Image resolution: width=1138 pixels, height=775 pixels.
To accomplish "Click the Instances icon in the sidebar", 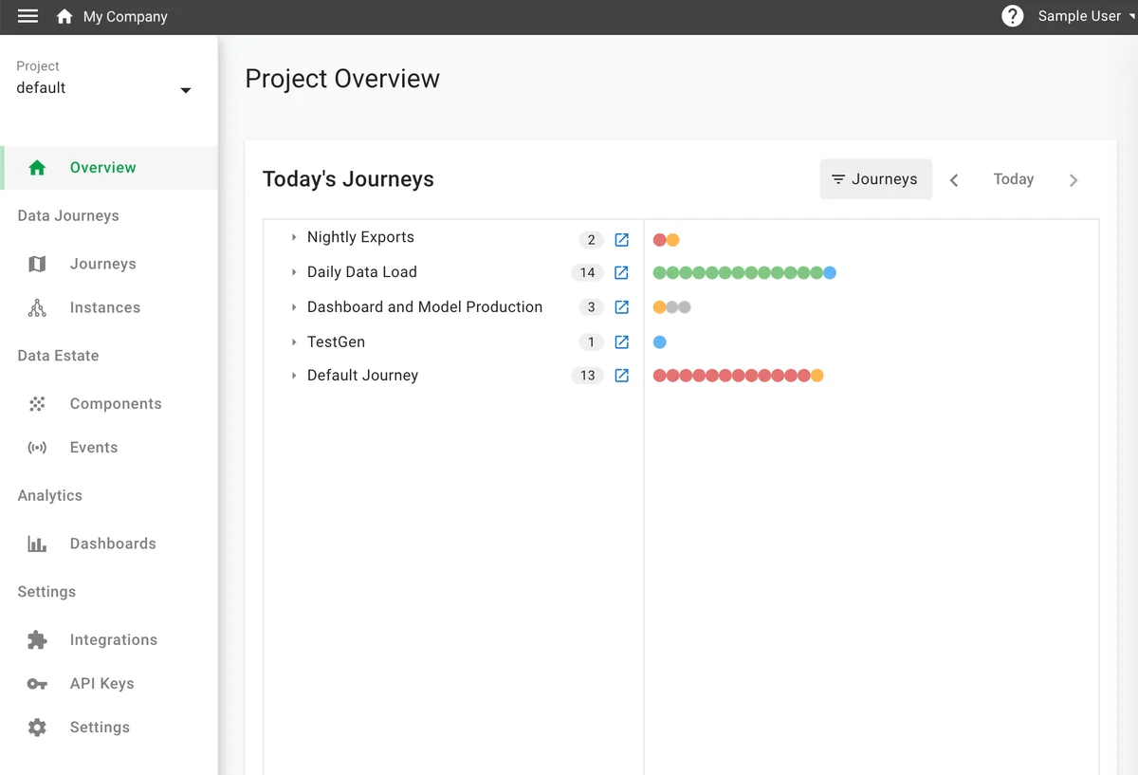I will pos(36,307).
